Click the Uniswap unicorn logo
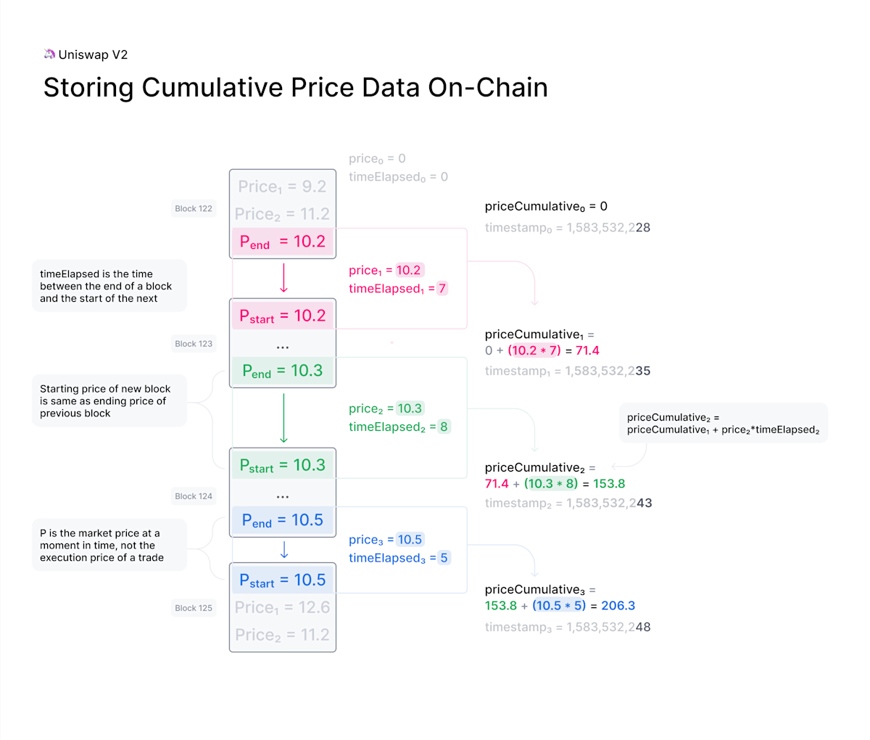870x740 pixels. click(x=49, y=54)
